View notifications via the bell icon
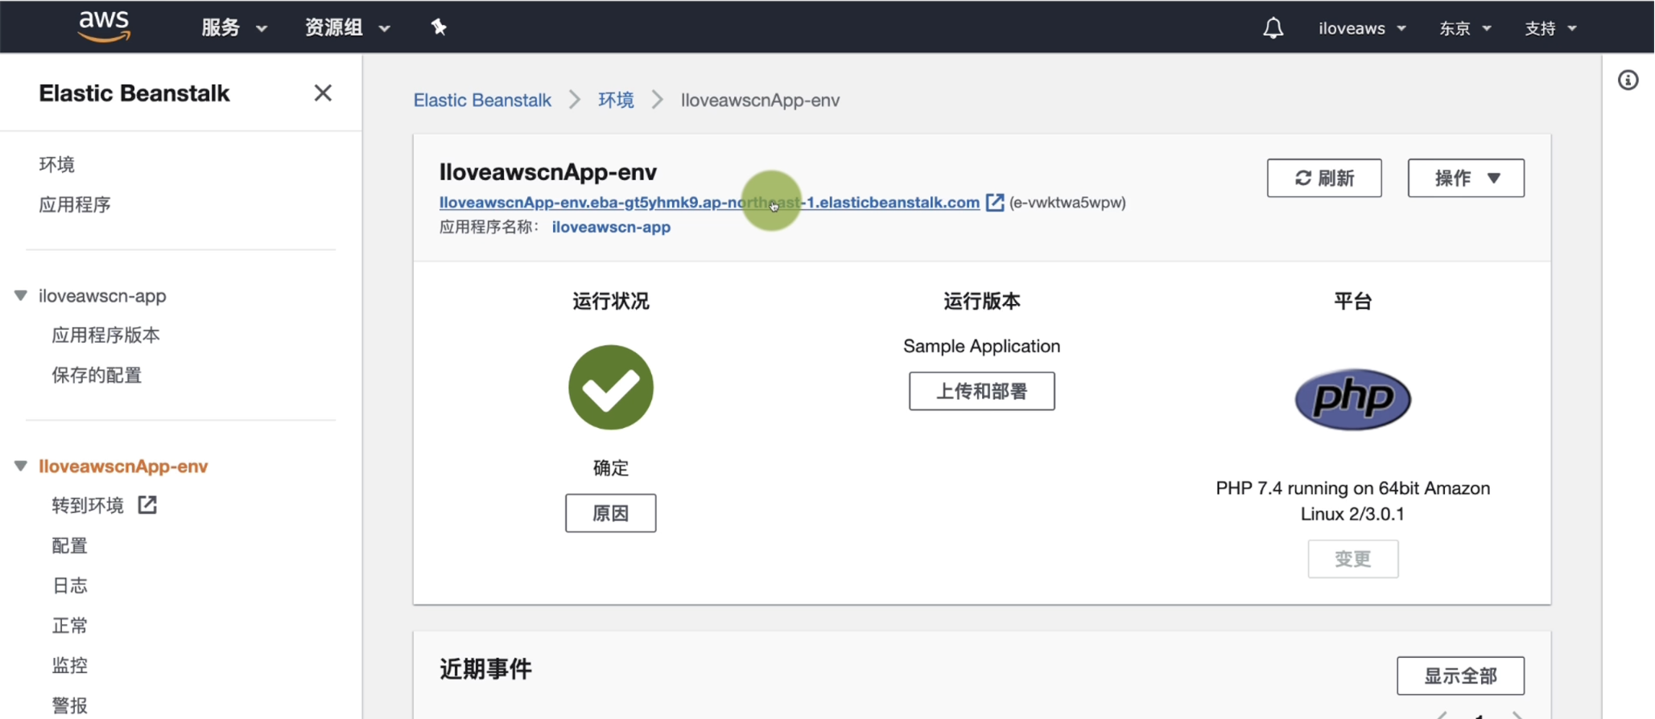 click(1273, 28)
